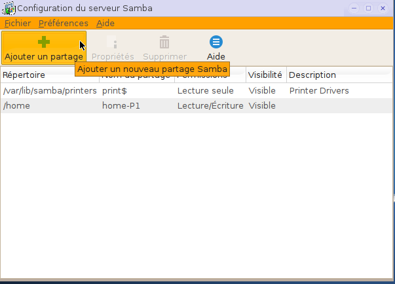The height and width of the screenshot is (284, 395).
Task: Click the print$ share name
Action: (x=115, y=90)
